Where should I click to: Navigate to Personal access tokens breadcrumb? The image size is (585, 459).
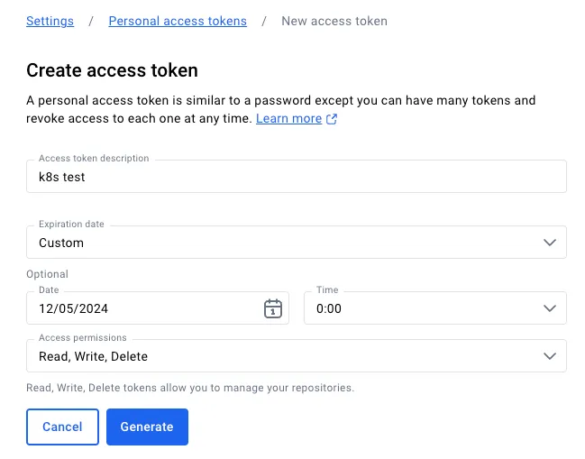(178, 22)
